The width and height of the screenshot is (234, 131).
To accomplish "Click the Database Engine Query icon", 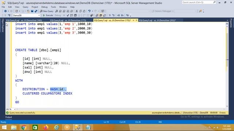I will tap(57, 11).
